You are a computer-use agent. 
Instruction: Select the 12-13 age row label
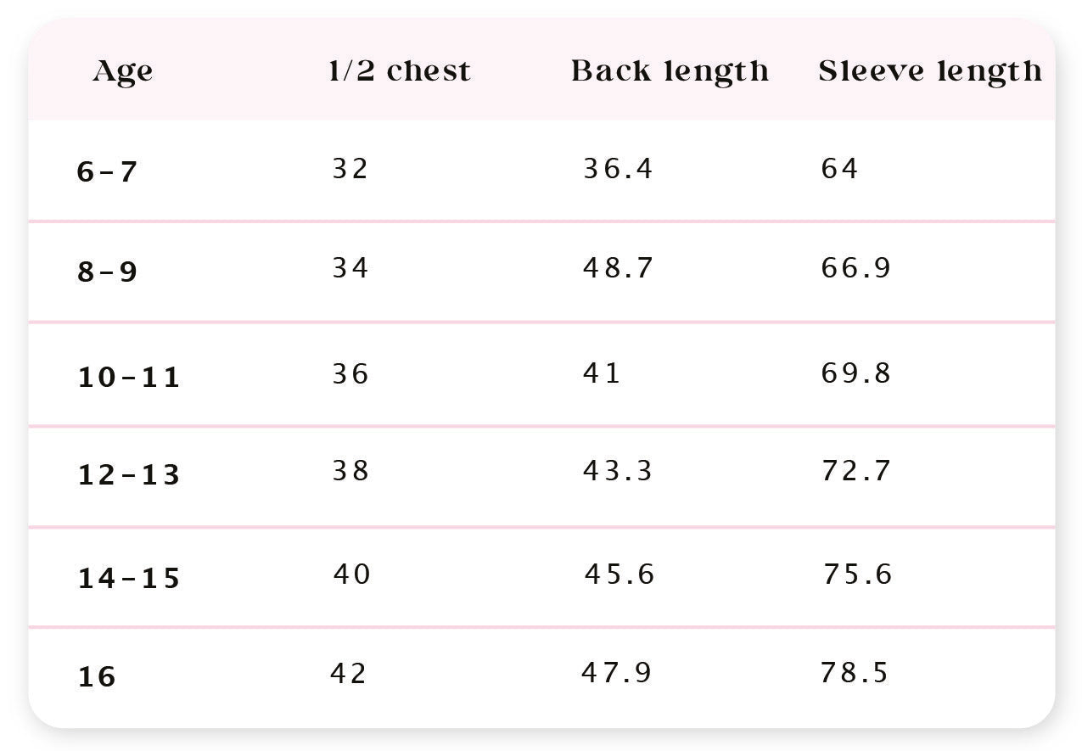pyautogui.click(x=129, y=475)
